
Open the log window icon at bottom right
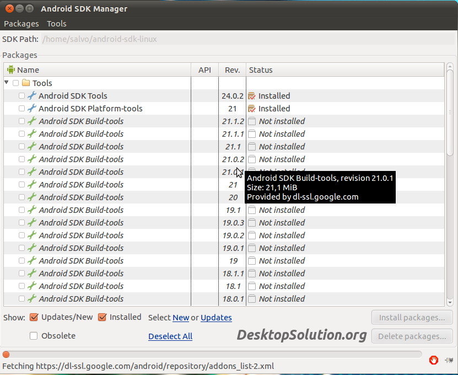(448, 360)
